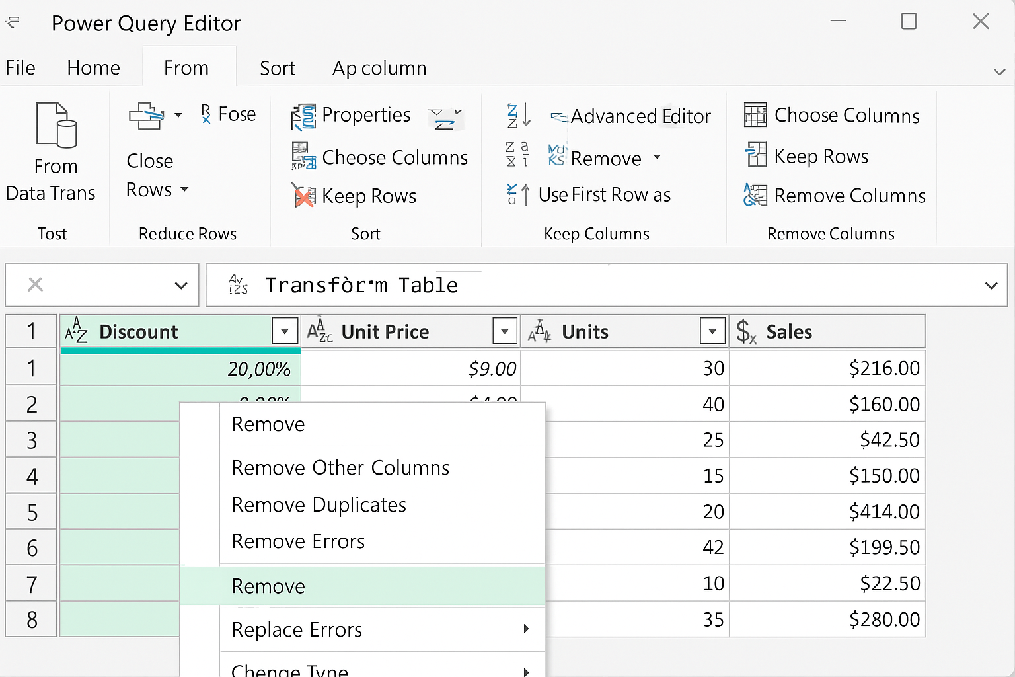Click the Units column data type icon
Image resolution: width=1015 pixels, height=677 pixels.
[x=539, y=330]
